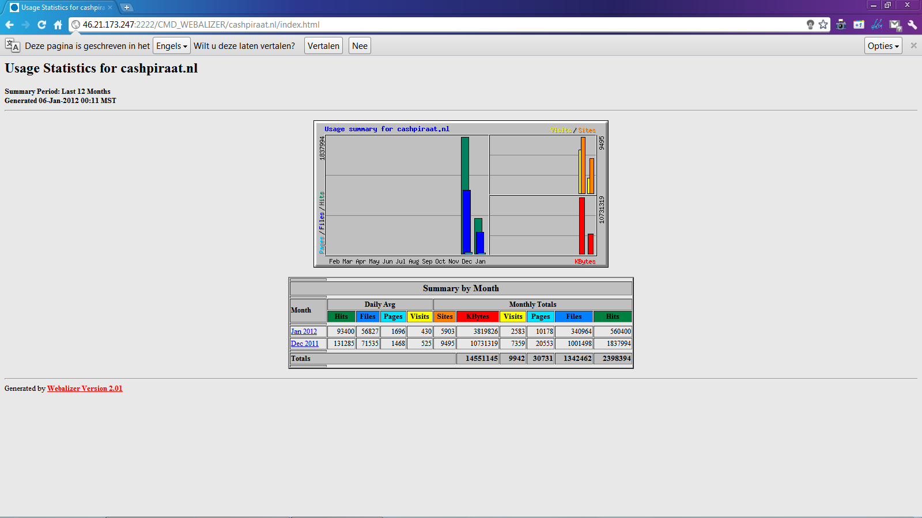Click the Jan 2012 daily hits value 93400
922x518 pixels.
click(346, 332)
